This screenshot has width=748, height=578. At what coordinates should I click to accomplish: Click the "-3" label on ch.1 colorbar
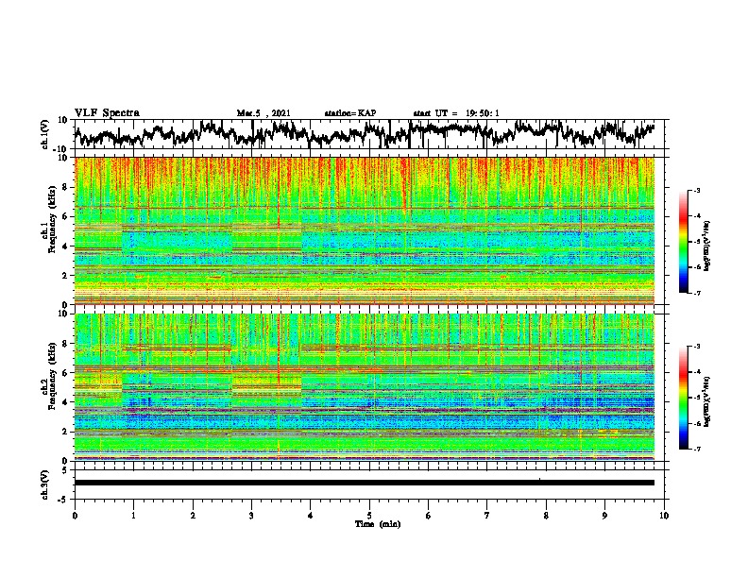click(x=697, y=191)
